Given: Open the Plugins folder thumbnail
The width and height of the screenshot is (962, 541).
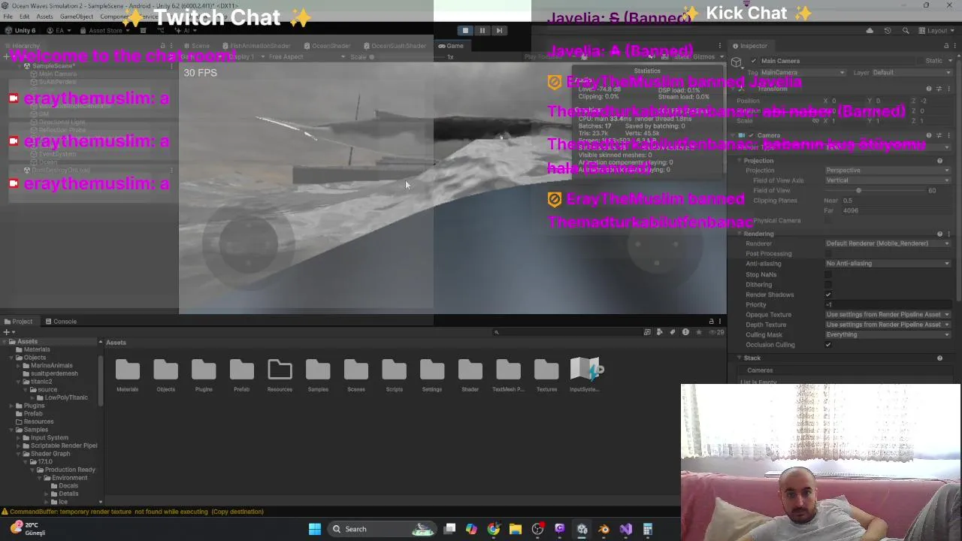Looking at the screenshot, I should 204,370.
